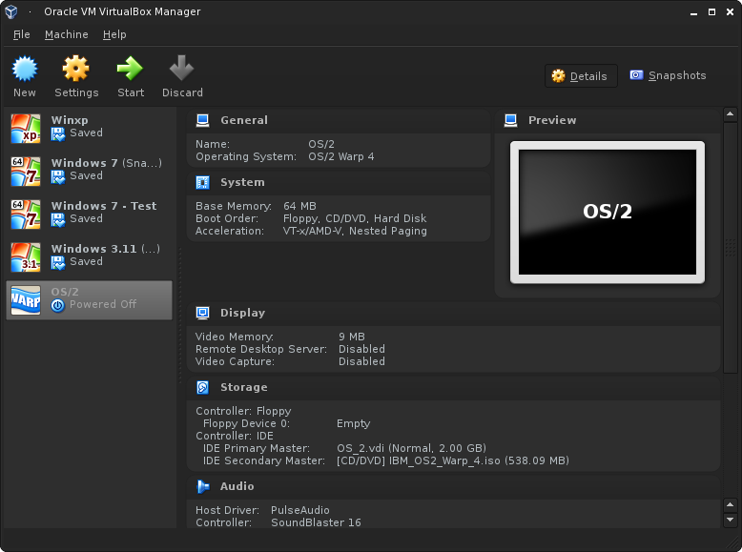Open the System section heading link
The image size is (742, 552).
(x=242, y=182)
